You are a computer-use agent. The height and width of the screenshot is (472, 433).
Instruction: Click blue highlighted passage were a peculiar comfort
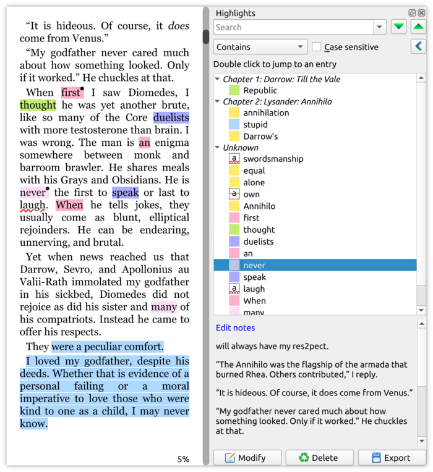click(108, 347)
